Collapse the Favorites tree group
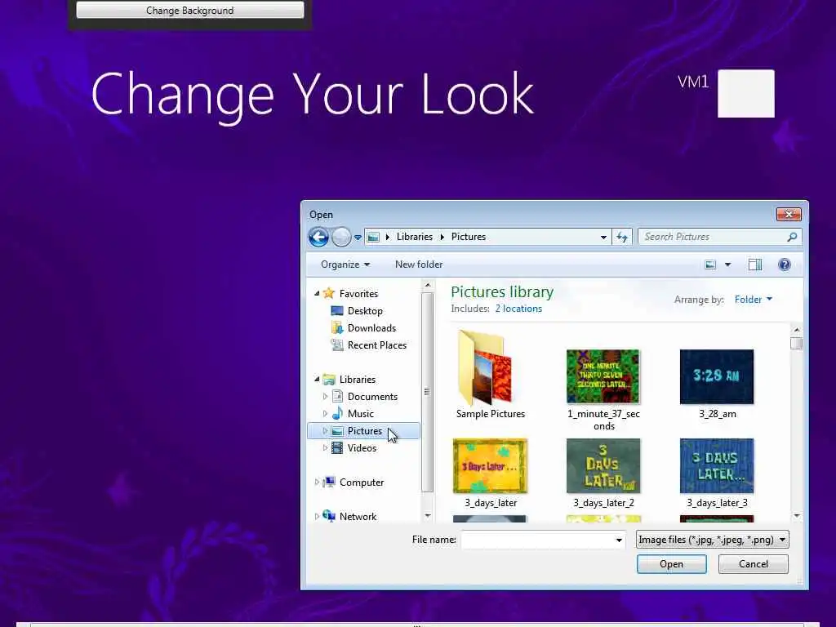Screen dimensions: 836x627 (x=317, y=293)
